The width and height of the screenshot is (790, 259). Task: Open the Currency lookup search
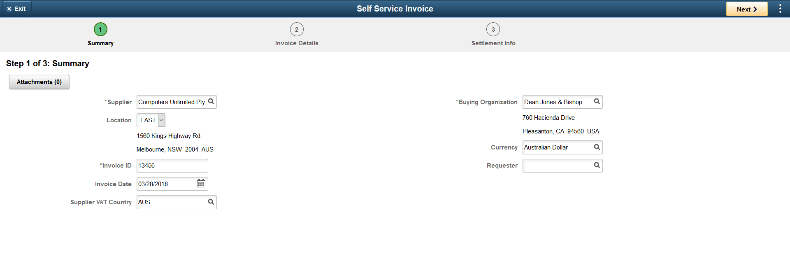click(x=597, y=147)
